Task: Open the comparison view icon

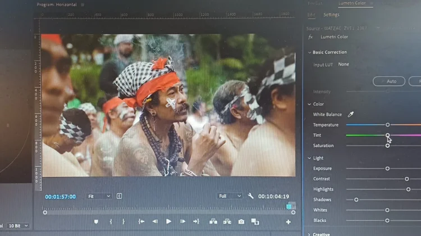Action: (x=255, y=222)
